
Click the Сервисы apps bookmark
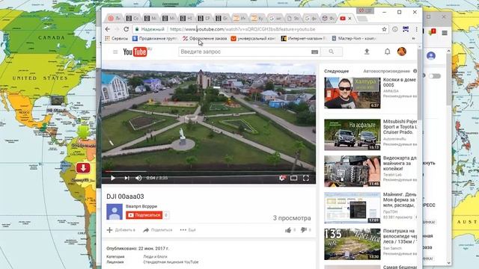pos(116,38)
